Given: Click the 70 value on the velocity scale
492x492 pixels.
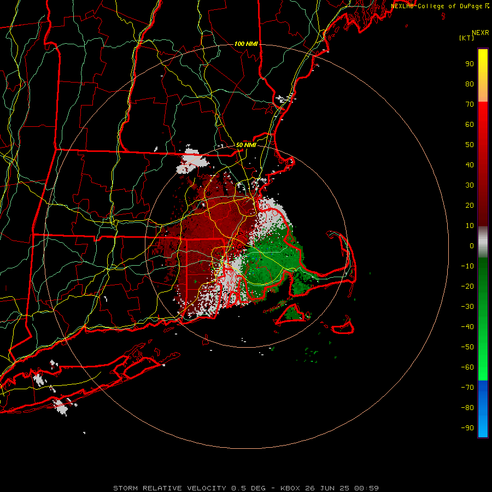Looking at the screenshot, I should point(470,104).
